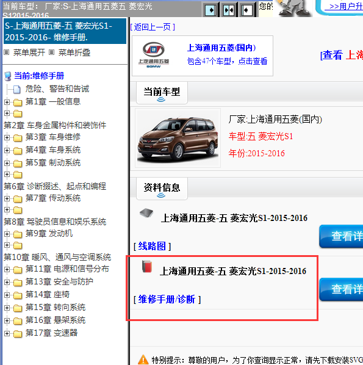Image resolution: width=363 pixels, height=365 pixels.
Task: Click the folder icon for 第13章 安全与防护
Action: (18, 283)
